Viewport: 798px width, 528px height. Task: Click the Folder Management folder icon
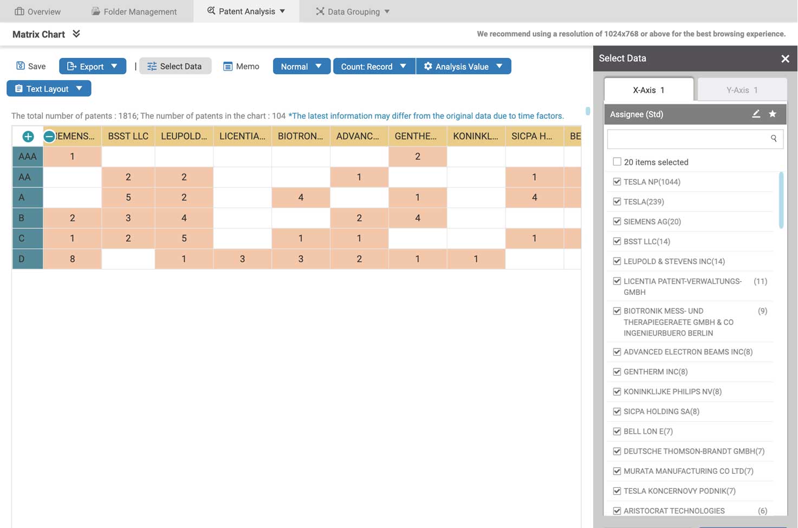coord(96,11)
